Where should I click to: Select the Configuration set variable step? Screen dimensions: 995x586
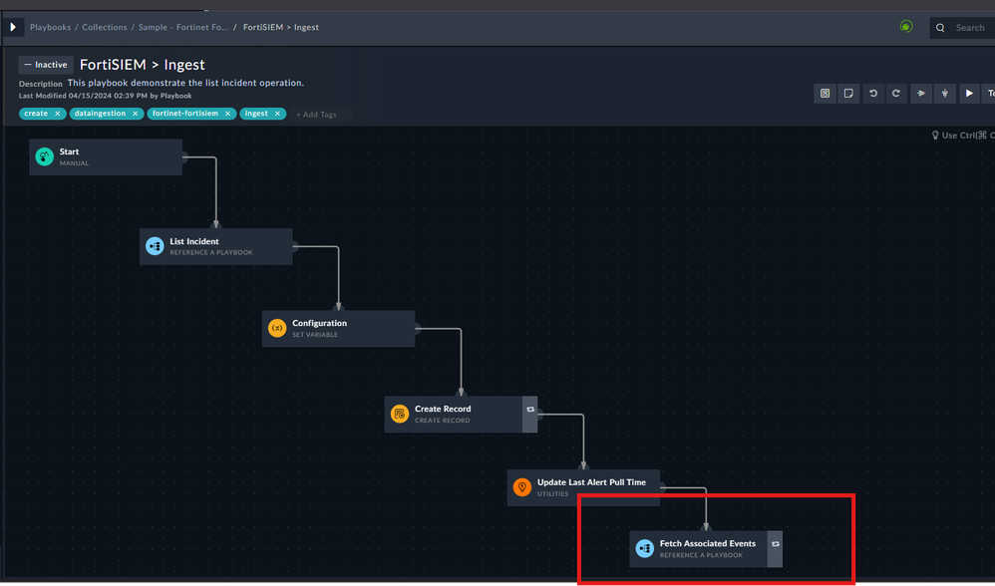pyautogui.click(x=338, y=329)
